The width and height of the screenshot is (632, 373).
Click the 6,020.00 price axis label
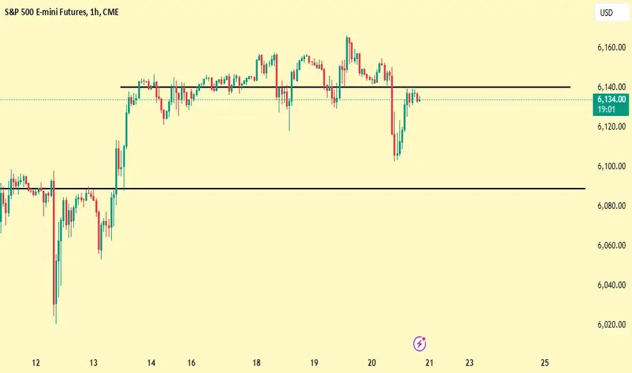tap(612, 325)
